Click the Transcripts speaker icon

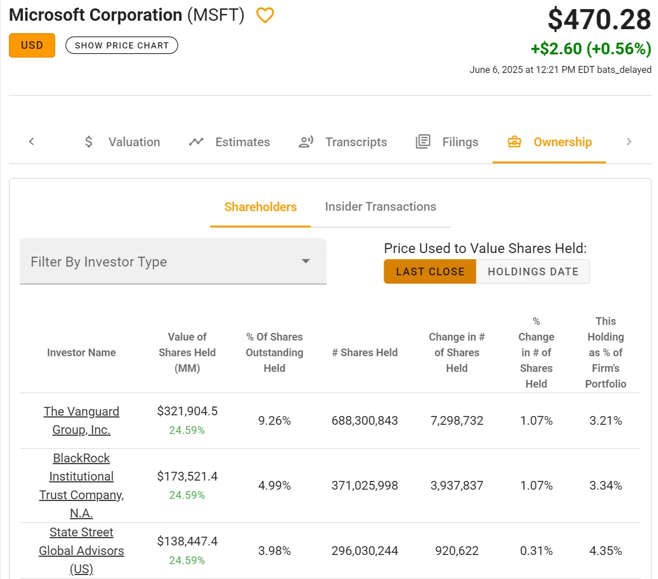point(306,141)
